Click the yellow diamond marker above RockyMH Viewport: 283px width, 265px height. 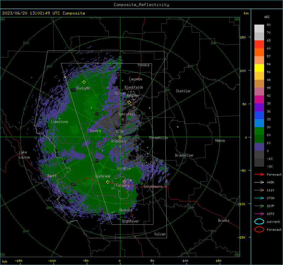[x=84, y=82]
